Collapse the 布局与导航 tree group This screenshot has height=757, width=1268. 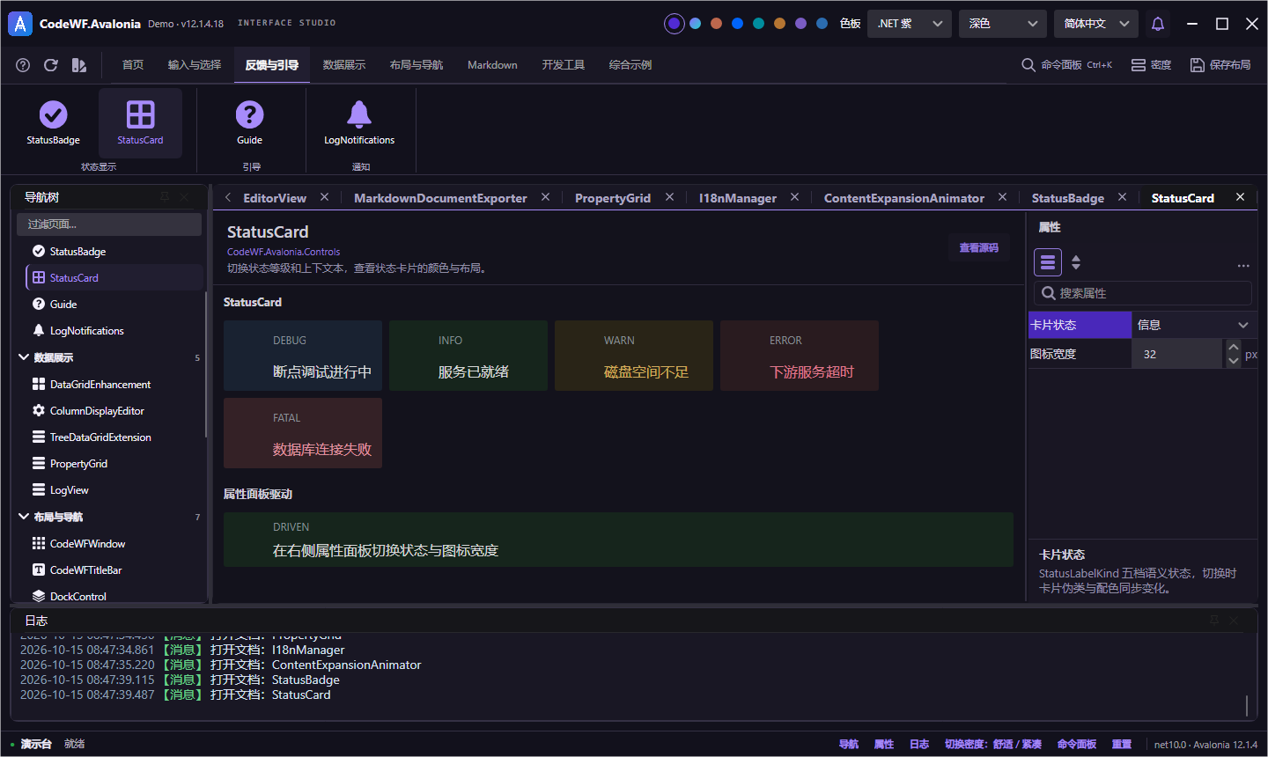[x=24, y=517]
